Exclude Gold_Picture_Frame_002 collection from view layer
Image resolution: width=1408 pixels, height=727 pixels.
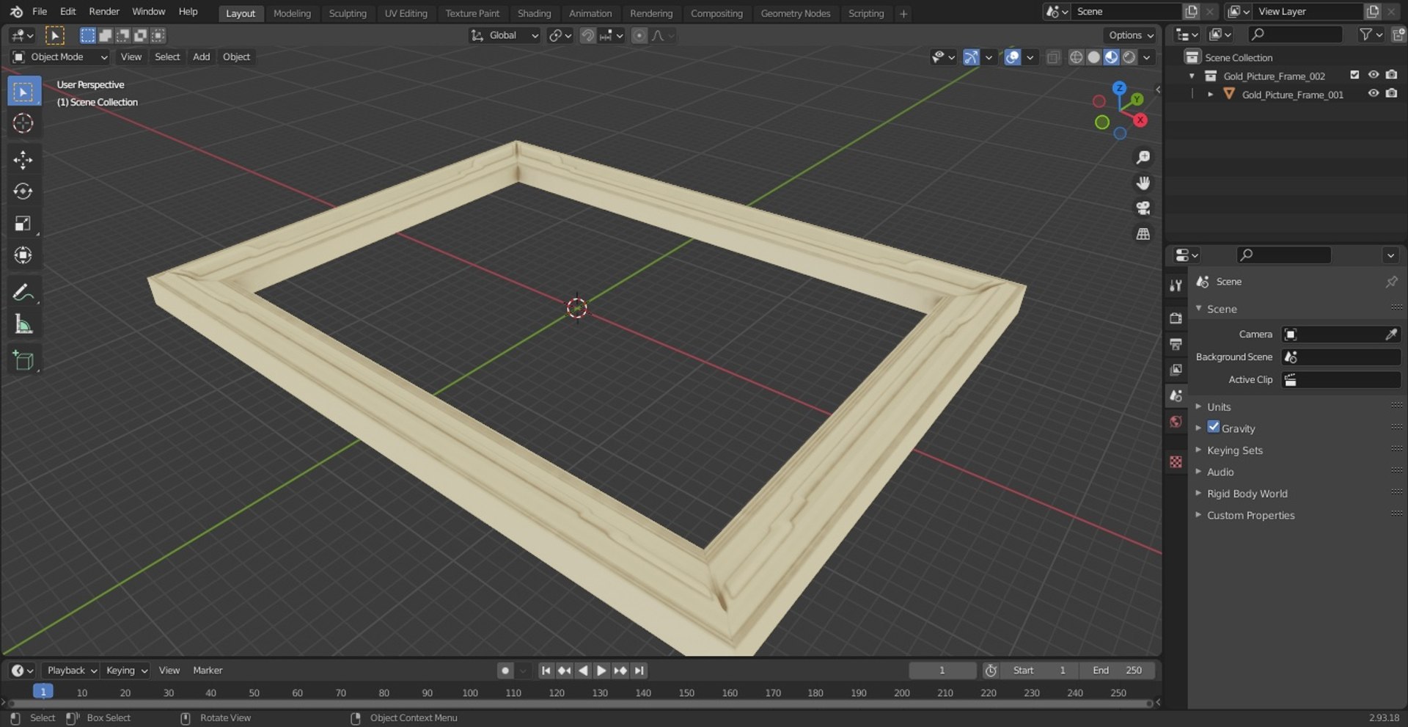tap(1354, 75)
